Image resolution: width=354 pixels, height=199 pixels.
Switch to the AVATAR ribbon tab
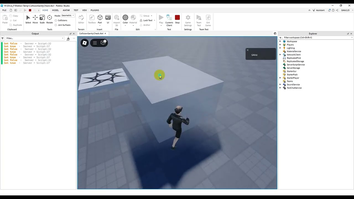click(x=66, y=10)
